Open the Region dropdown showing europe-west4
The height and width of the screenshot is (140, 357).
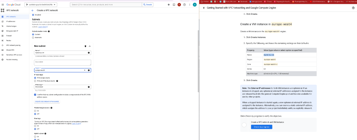pyautogui.click(x=63, y=70)
